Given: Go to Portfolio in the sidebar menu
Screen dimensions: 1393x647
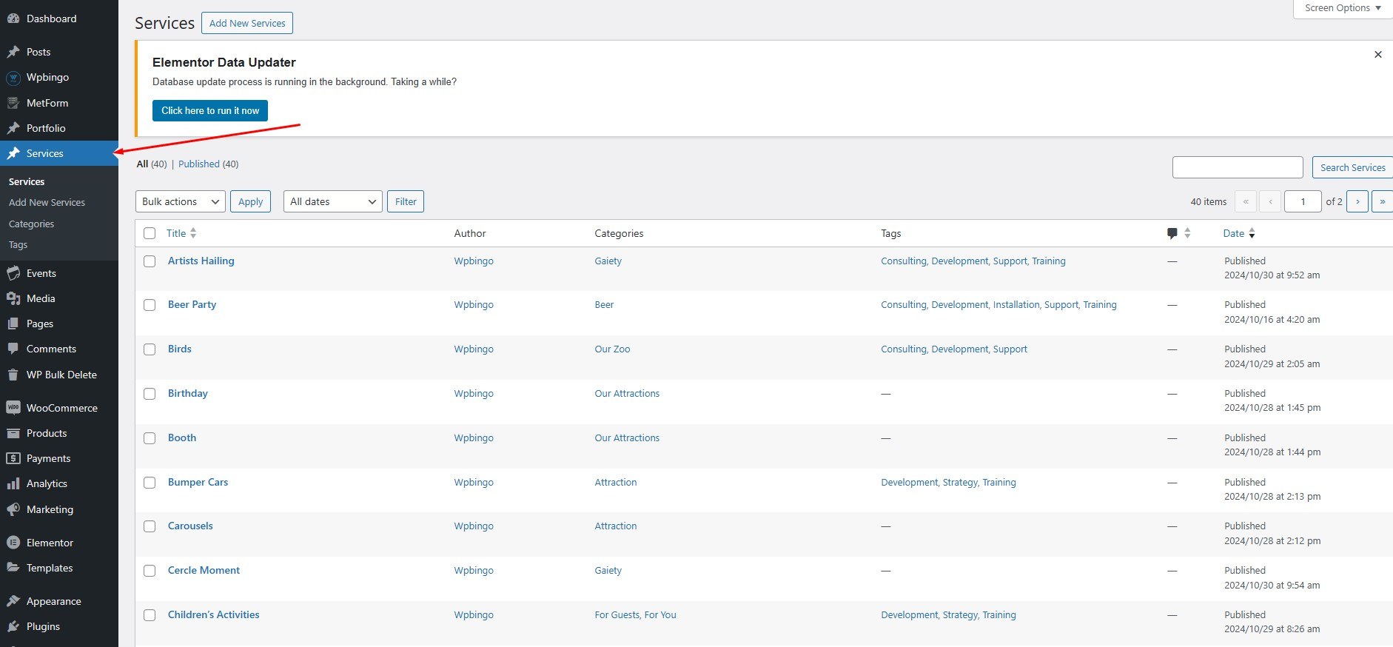Looking at the screenshot, I should pos(46,128).
